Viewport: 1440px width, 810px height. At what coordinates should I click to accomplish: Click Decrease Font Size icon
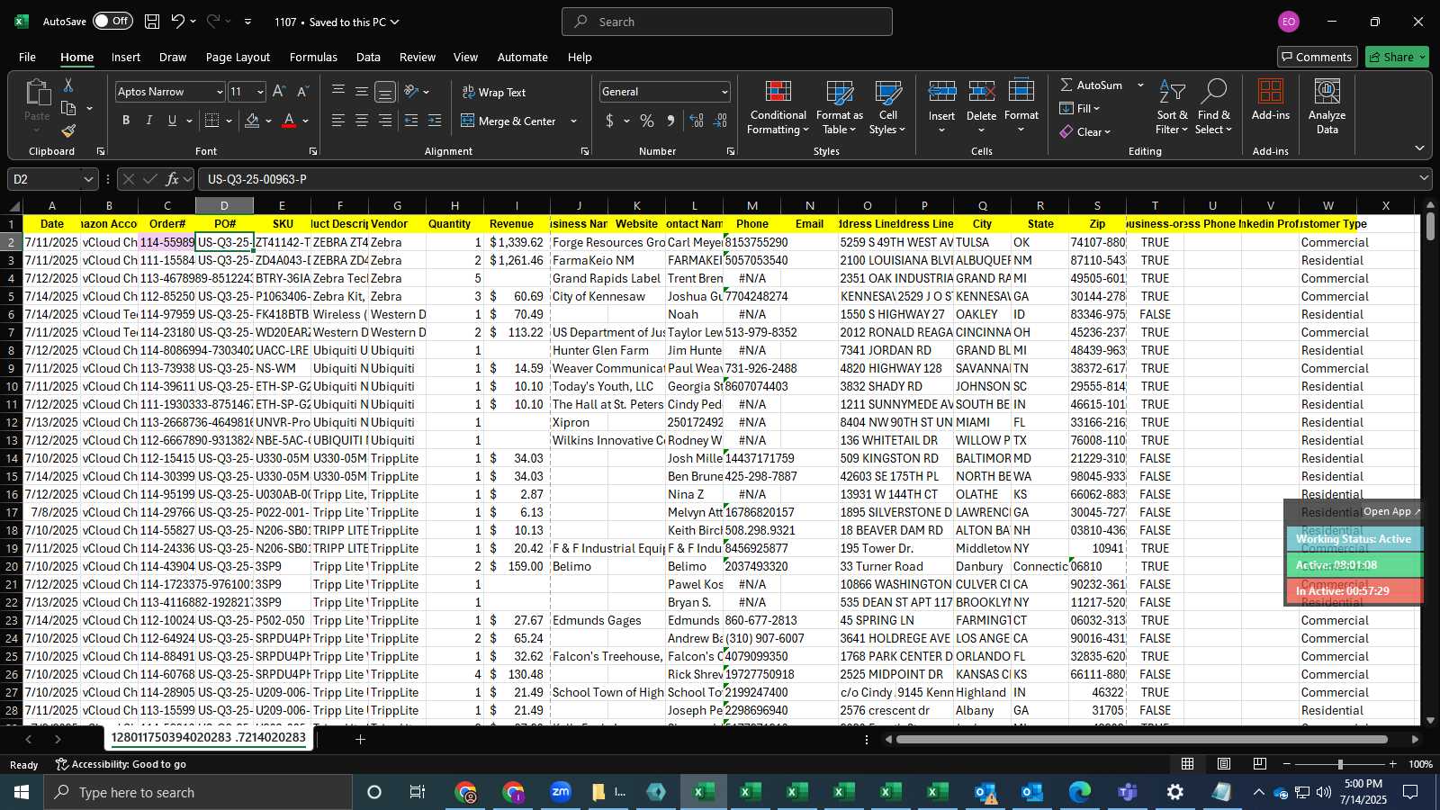tap(302, 92)
